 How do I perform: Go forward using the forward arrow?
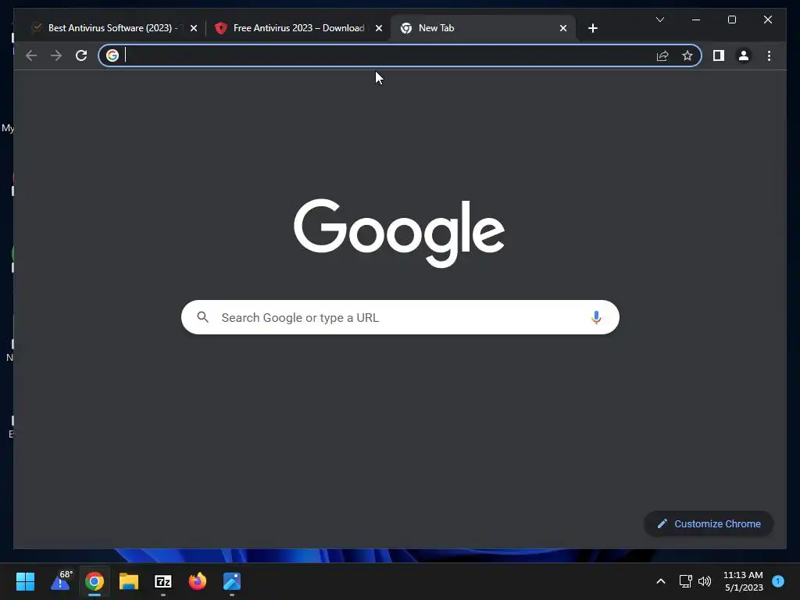[56, 55]
